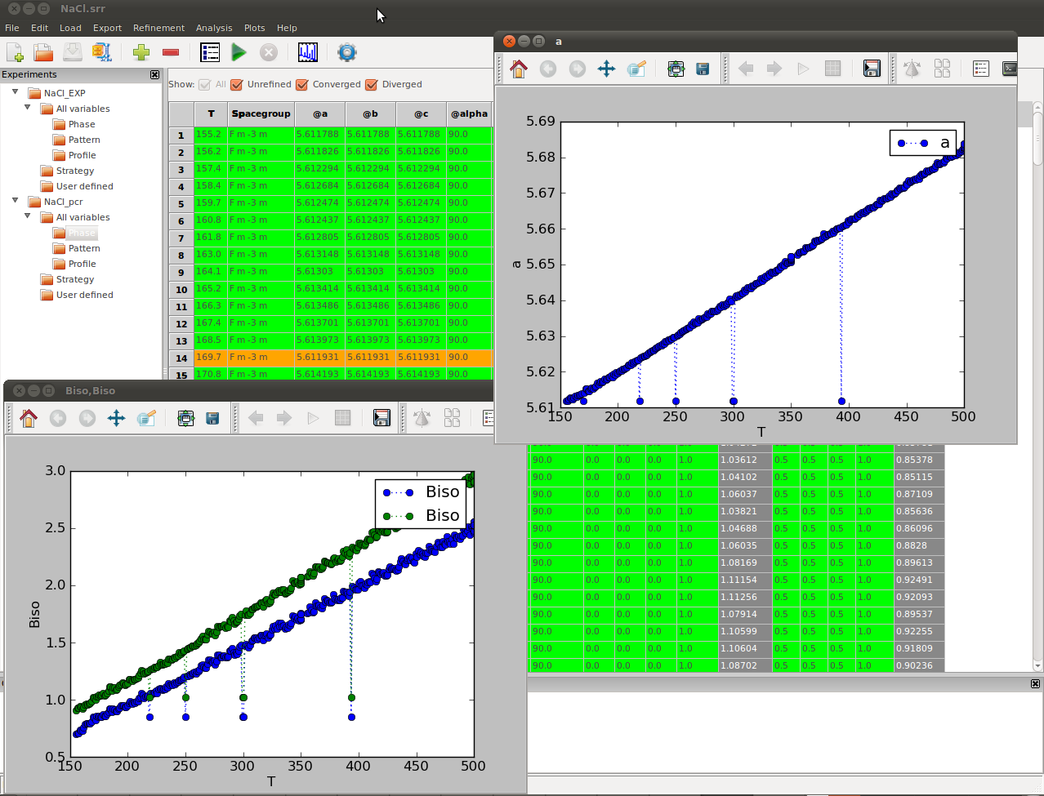The image size is (1044, 796).
Task: Select pan tool in 'a' plot window
Action: click(606, 69)
